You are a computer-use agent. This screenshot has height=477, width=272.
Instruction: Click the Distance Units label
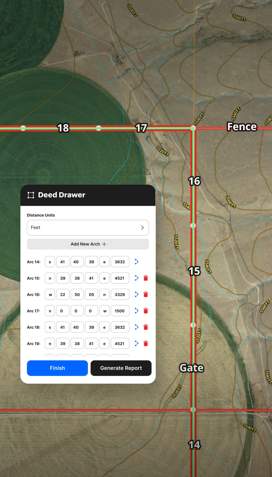pyautogui.click(x=41, y=215)
